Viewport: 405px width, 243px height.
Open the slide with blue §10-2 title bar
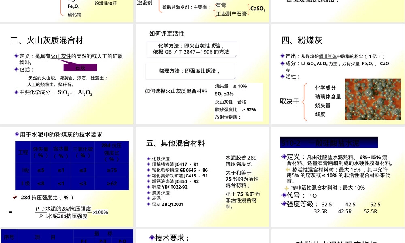[338, 177]
